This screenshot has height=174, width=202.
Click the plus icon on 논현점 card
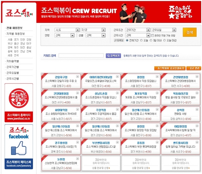[77, 158]
